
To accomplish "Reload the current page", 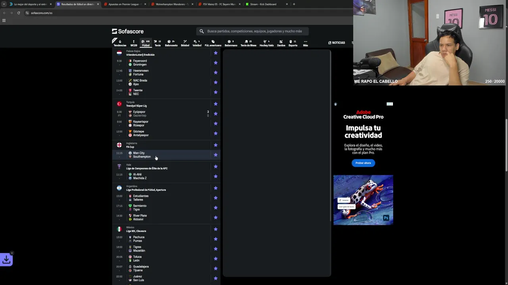I will coord(18,13).
